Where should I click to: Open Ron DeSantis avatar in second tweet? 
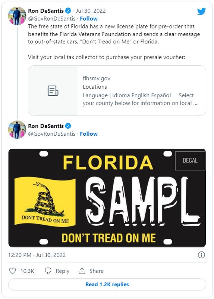click(x=17, y=129)
